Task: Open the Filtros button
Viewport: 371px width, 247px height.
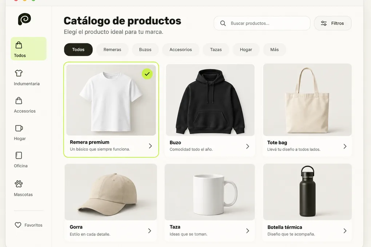Action: tap(333, 23)
